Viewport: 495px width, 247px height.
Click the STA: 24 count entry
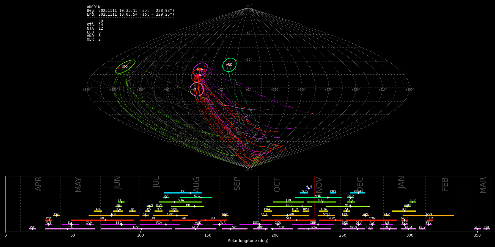click(x=95, y=25)
